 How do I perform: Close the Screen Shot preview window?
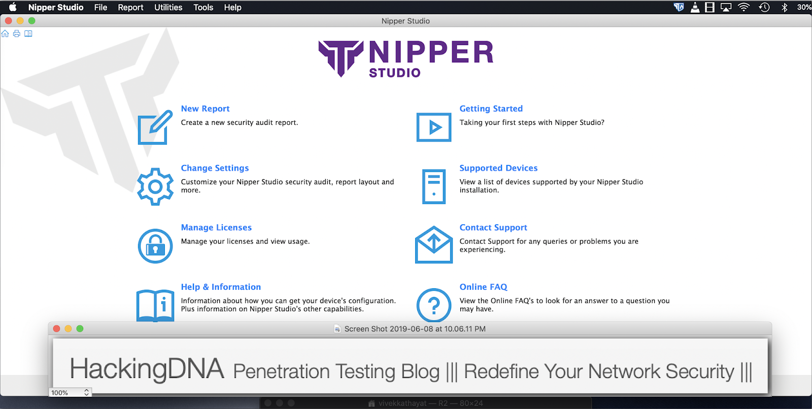click(57, 329)
